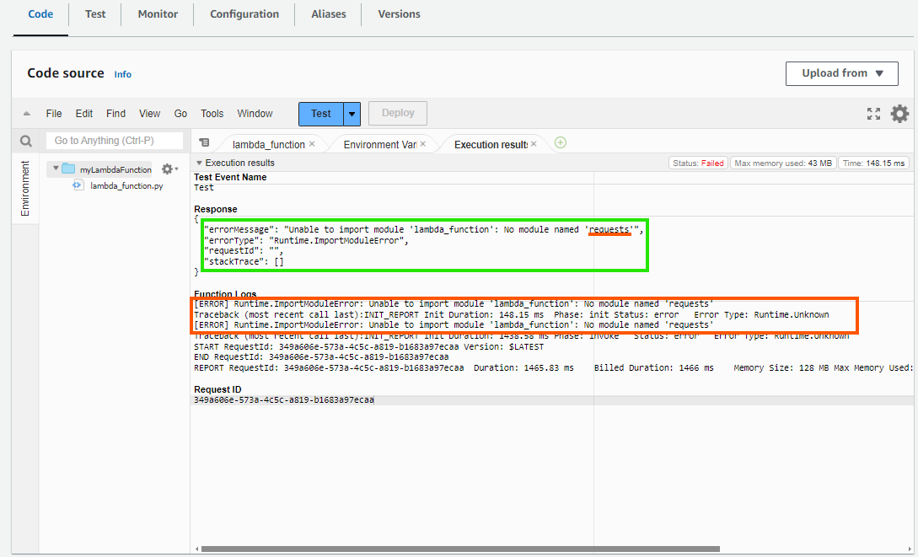Collapse the myLambdaFunction folder
Image resolution: width=918 pixels, height=557 pixels.
pos(56,169)
